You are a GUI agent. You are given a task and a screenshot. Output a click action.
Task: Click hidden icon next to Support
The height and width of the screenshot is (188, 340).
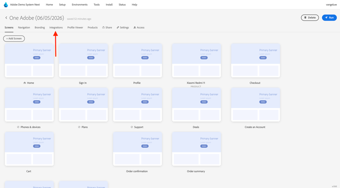coord(132,127)
